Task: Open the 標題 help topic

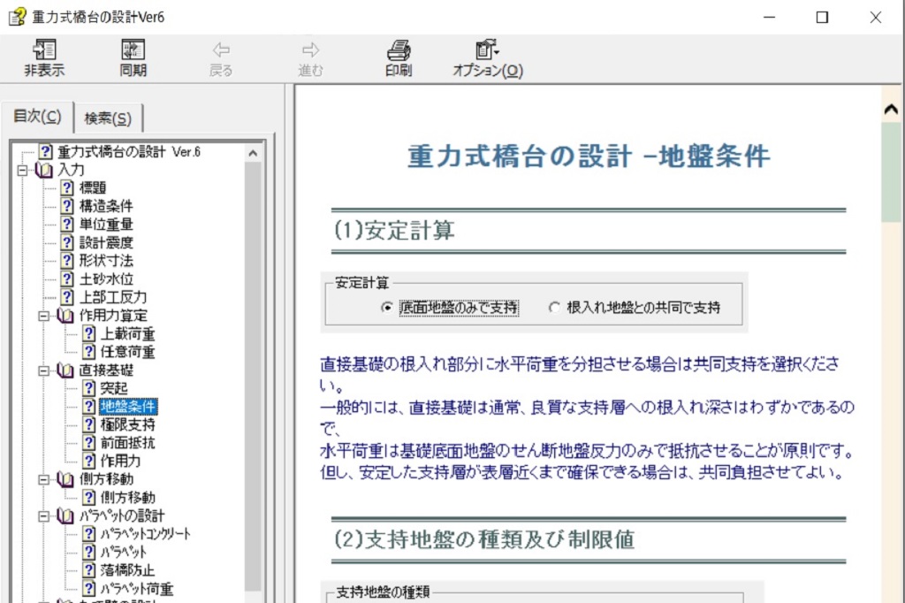Action: (92, 187)
